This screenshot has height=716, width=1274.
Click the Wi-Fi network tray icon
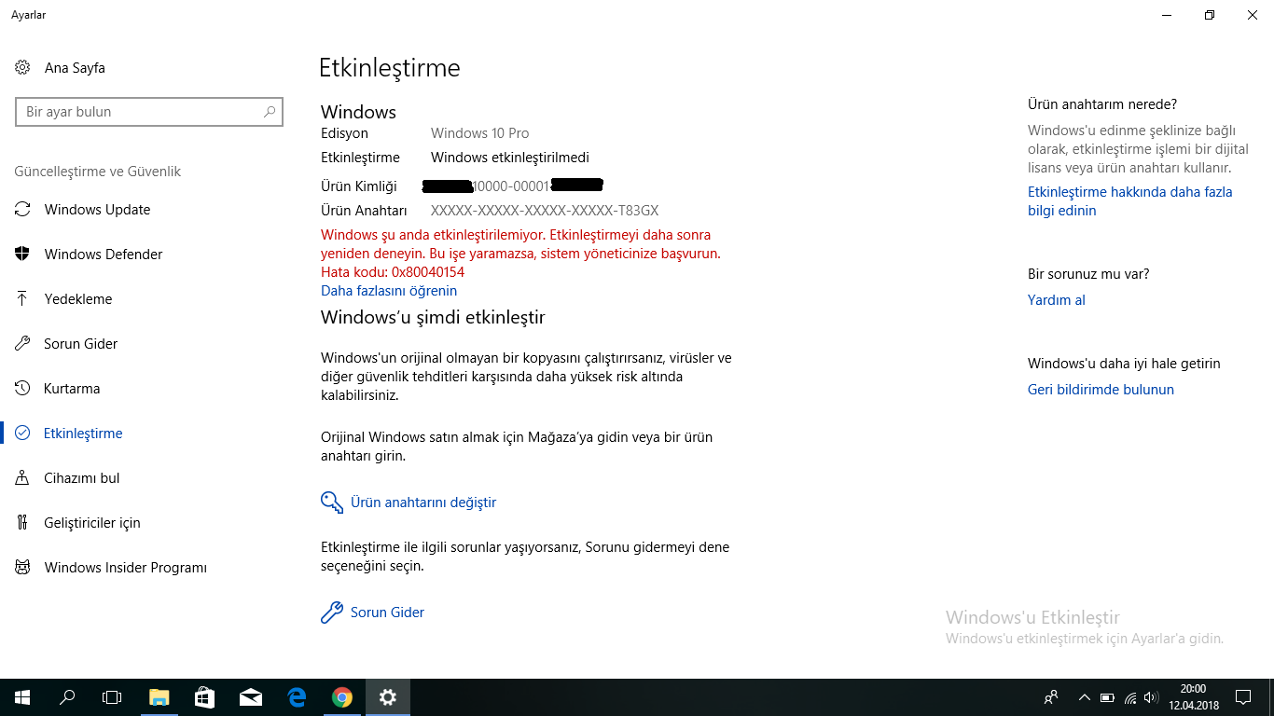coord(1130,697)
